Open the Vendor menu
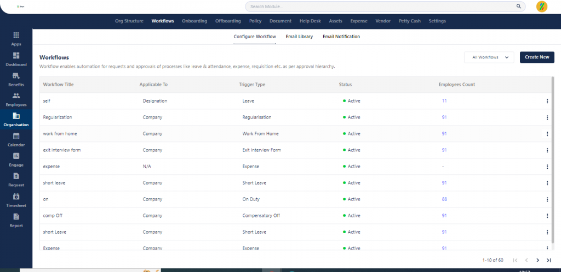The height and width of the screenshot is (272, 561). click(383, 21)
